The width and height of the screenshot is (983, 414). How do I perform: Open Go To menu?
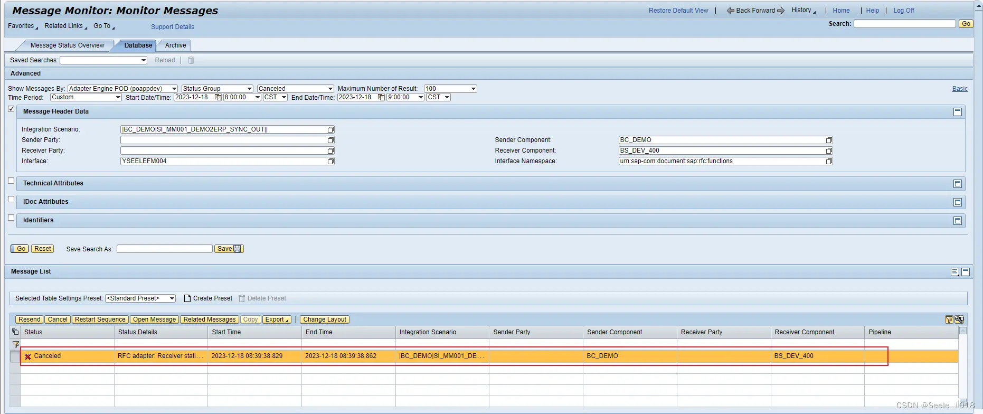coord(103,26)
